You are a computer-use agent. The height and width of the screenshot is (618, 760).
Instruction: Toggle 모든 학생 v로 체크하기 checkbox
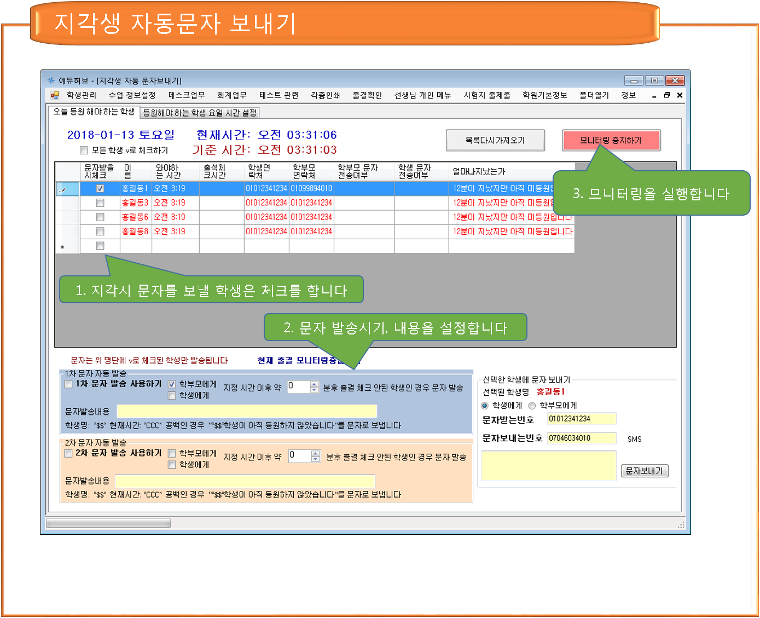point(84,150)
